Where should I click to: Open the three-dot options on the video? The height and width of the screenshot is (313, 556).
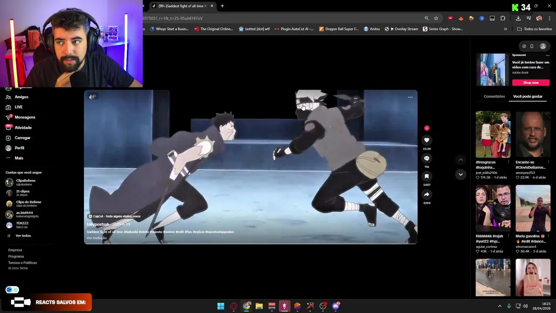410,97
